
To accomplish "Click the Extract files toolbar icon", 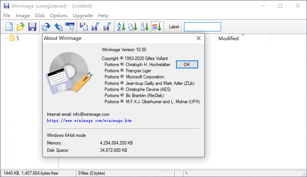I will (58, 27).
